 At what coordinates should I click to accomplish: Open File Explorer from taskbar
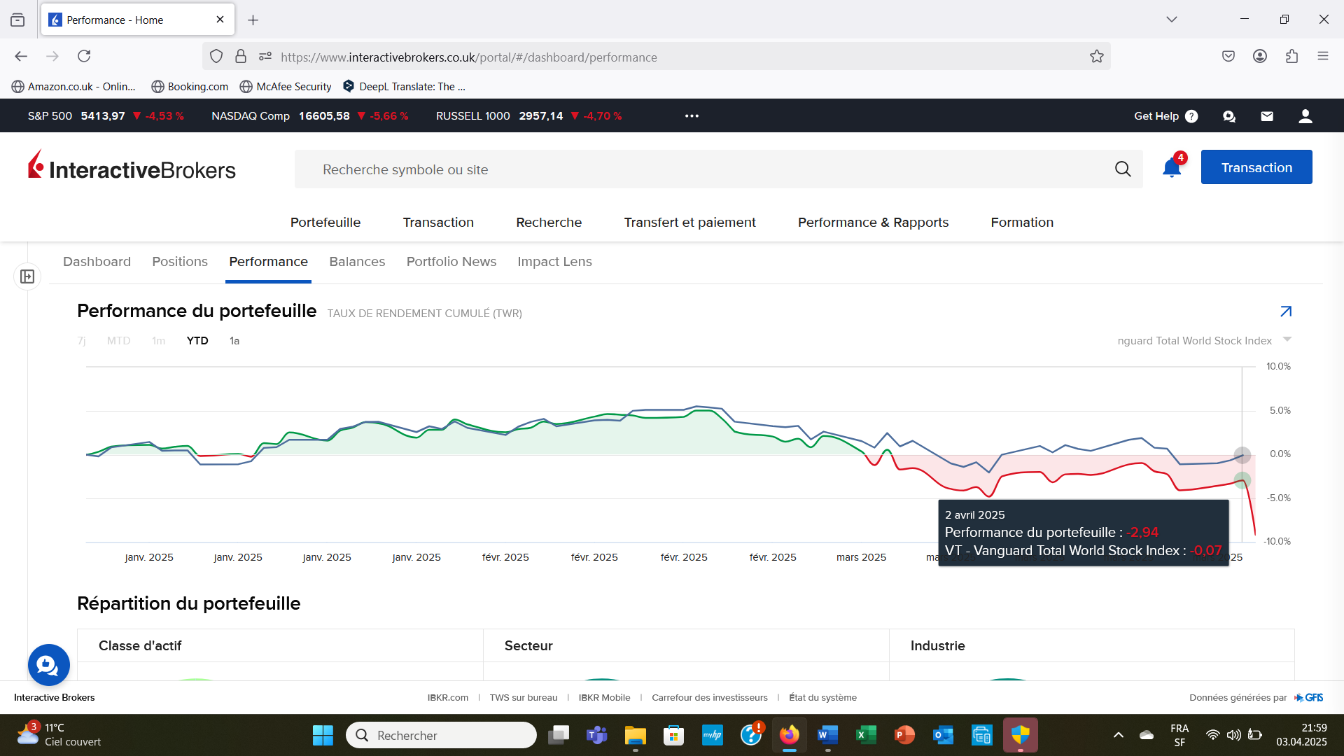[635, 735]
